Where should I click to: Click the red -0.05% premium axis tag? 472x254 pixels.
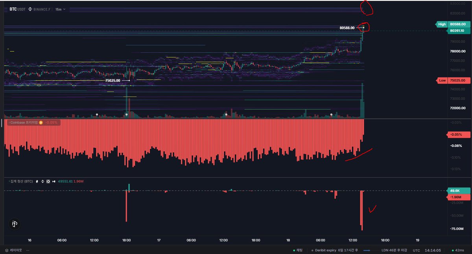click(459, 135)
